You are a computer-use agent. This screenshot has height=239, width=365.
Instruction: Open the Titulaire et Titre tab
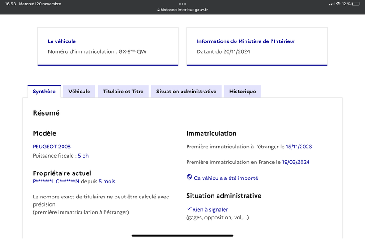[123, 92]
